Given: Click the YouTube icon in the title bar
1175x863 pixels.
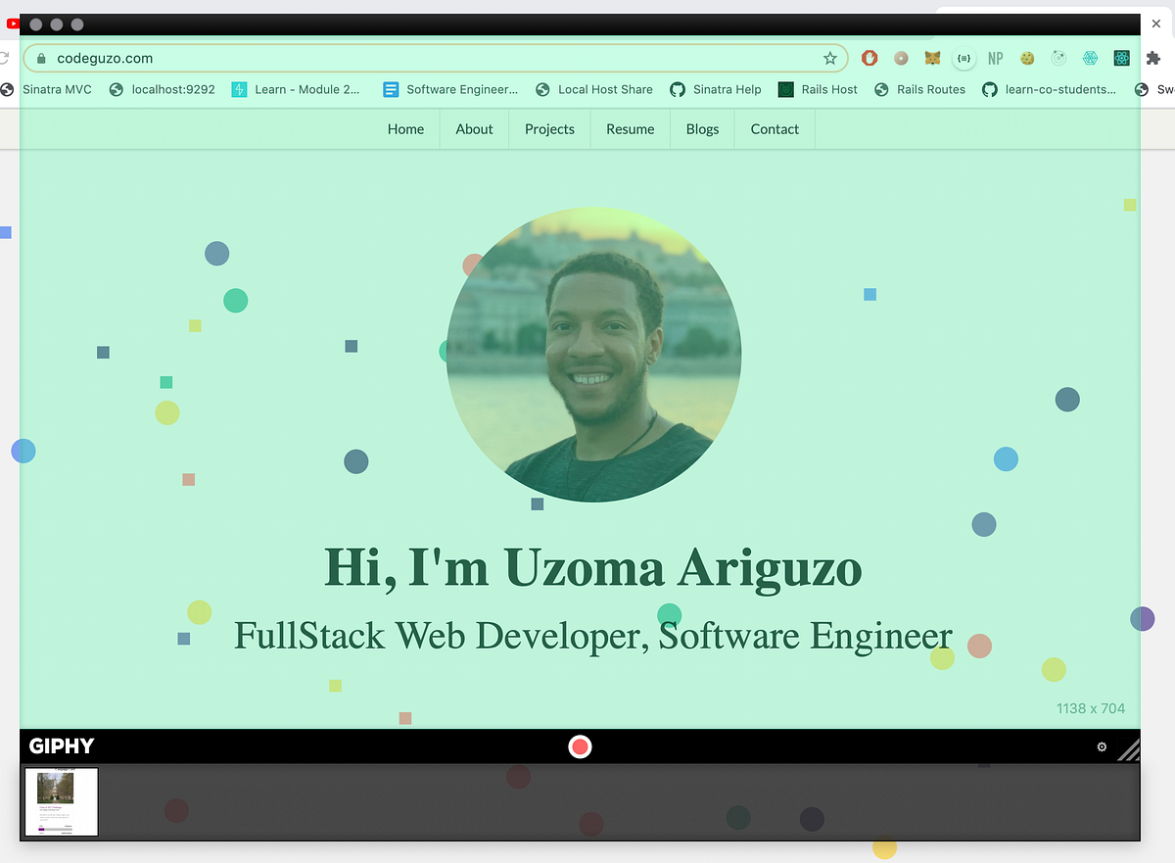Looking at the screenshot, I should [14, 24].
